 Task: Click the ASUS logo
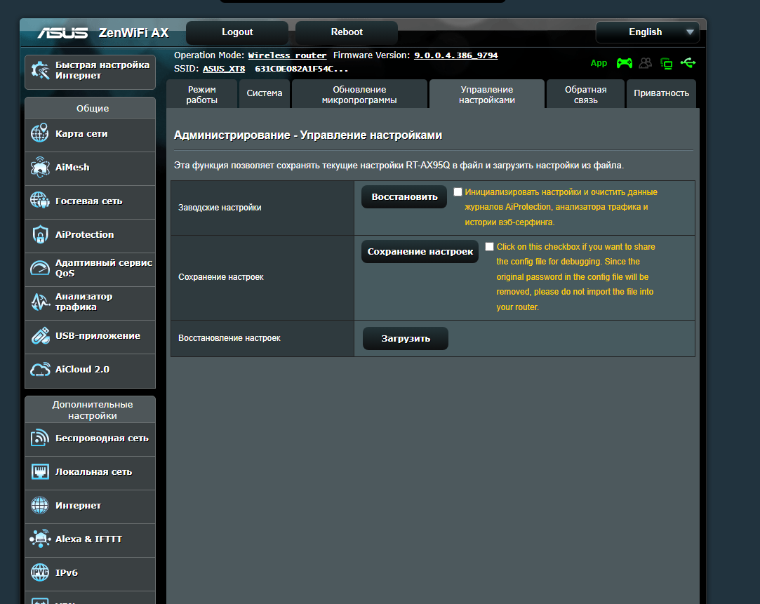(x=62, y=32)
